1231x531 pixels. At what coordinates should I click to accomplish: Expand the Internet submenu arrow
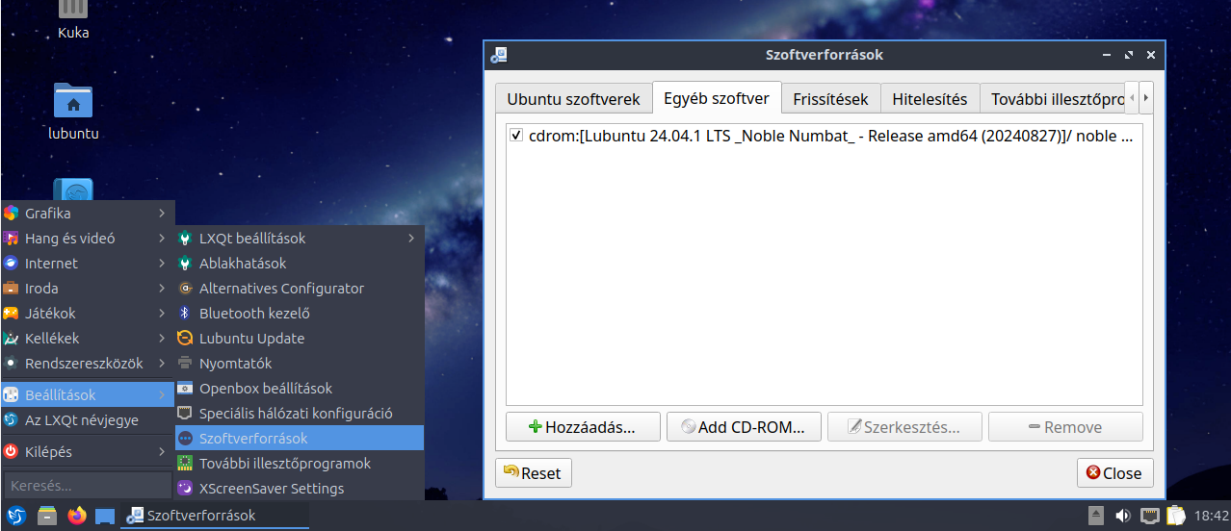162,264
